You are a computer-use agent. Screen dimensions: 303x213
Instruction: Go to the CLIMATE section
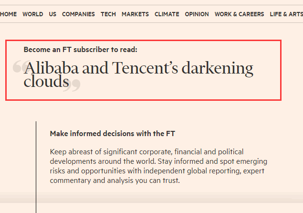coord(167,14)
